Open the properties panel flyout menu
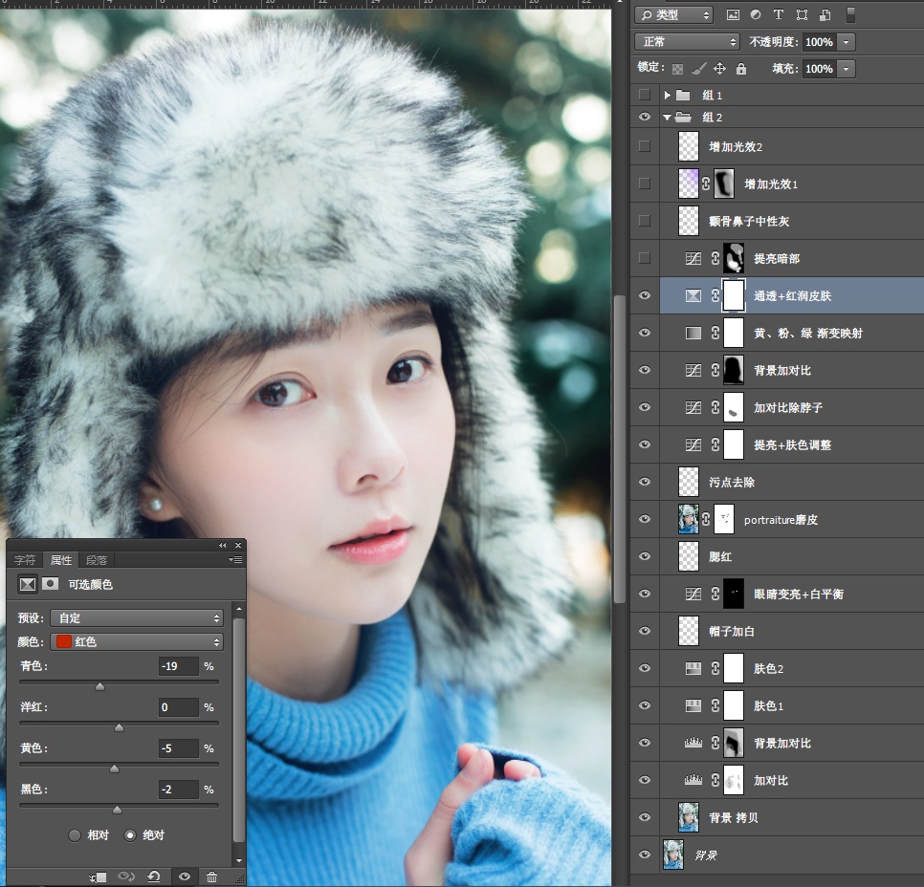 tap(235, 559)
